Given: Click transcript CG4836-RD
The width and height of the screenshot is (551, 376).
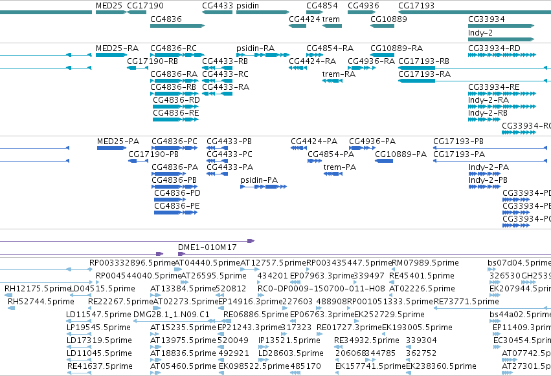Looking at the screenshot, I should [175, 107].
